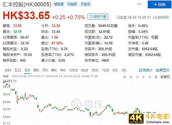Select the 年K chart tab
The image size is (172, 125).
coord(63,70)
